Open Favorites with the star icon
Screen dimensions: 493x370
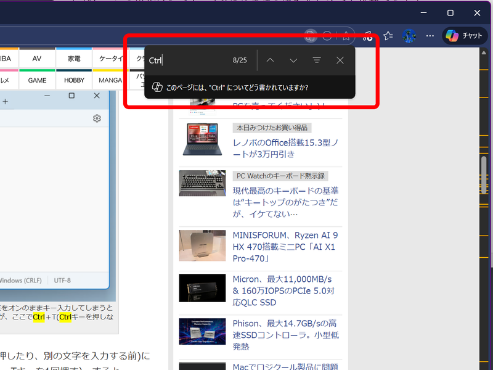point(388,36)
